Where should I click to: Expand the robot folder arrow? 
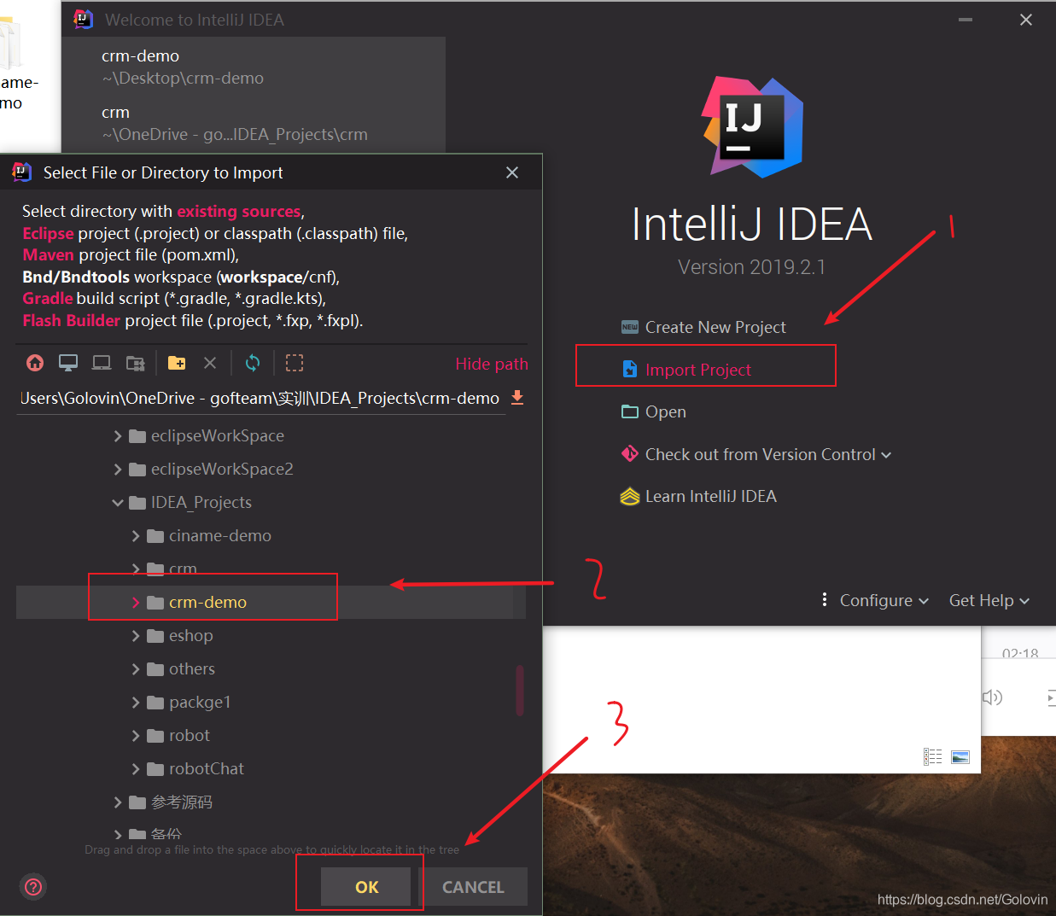(136, 736)
